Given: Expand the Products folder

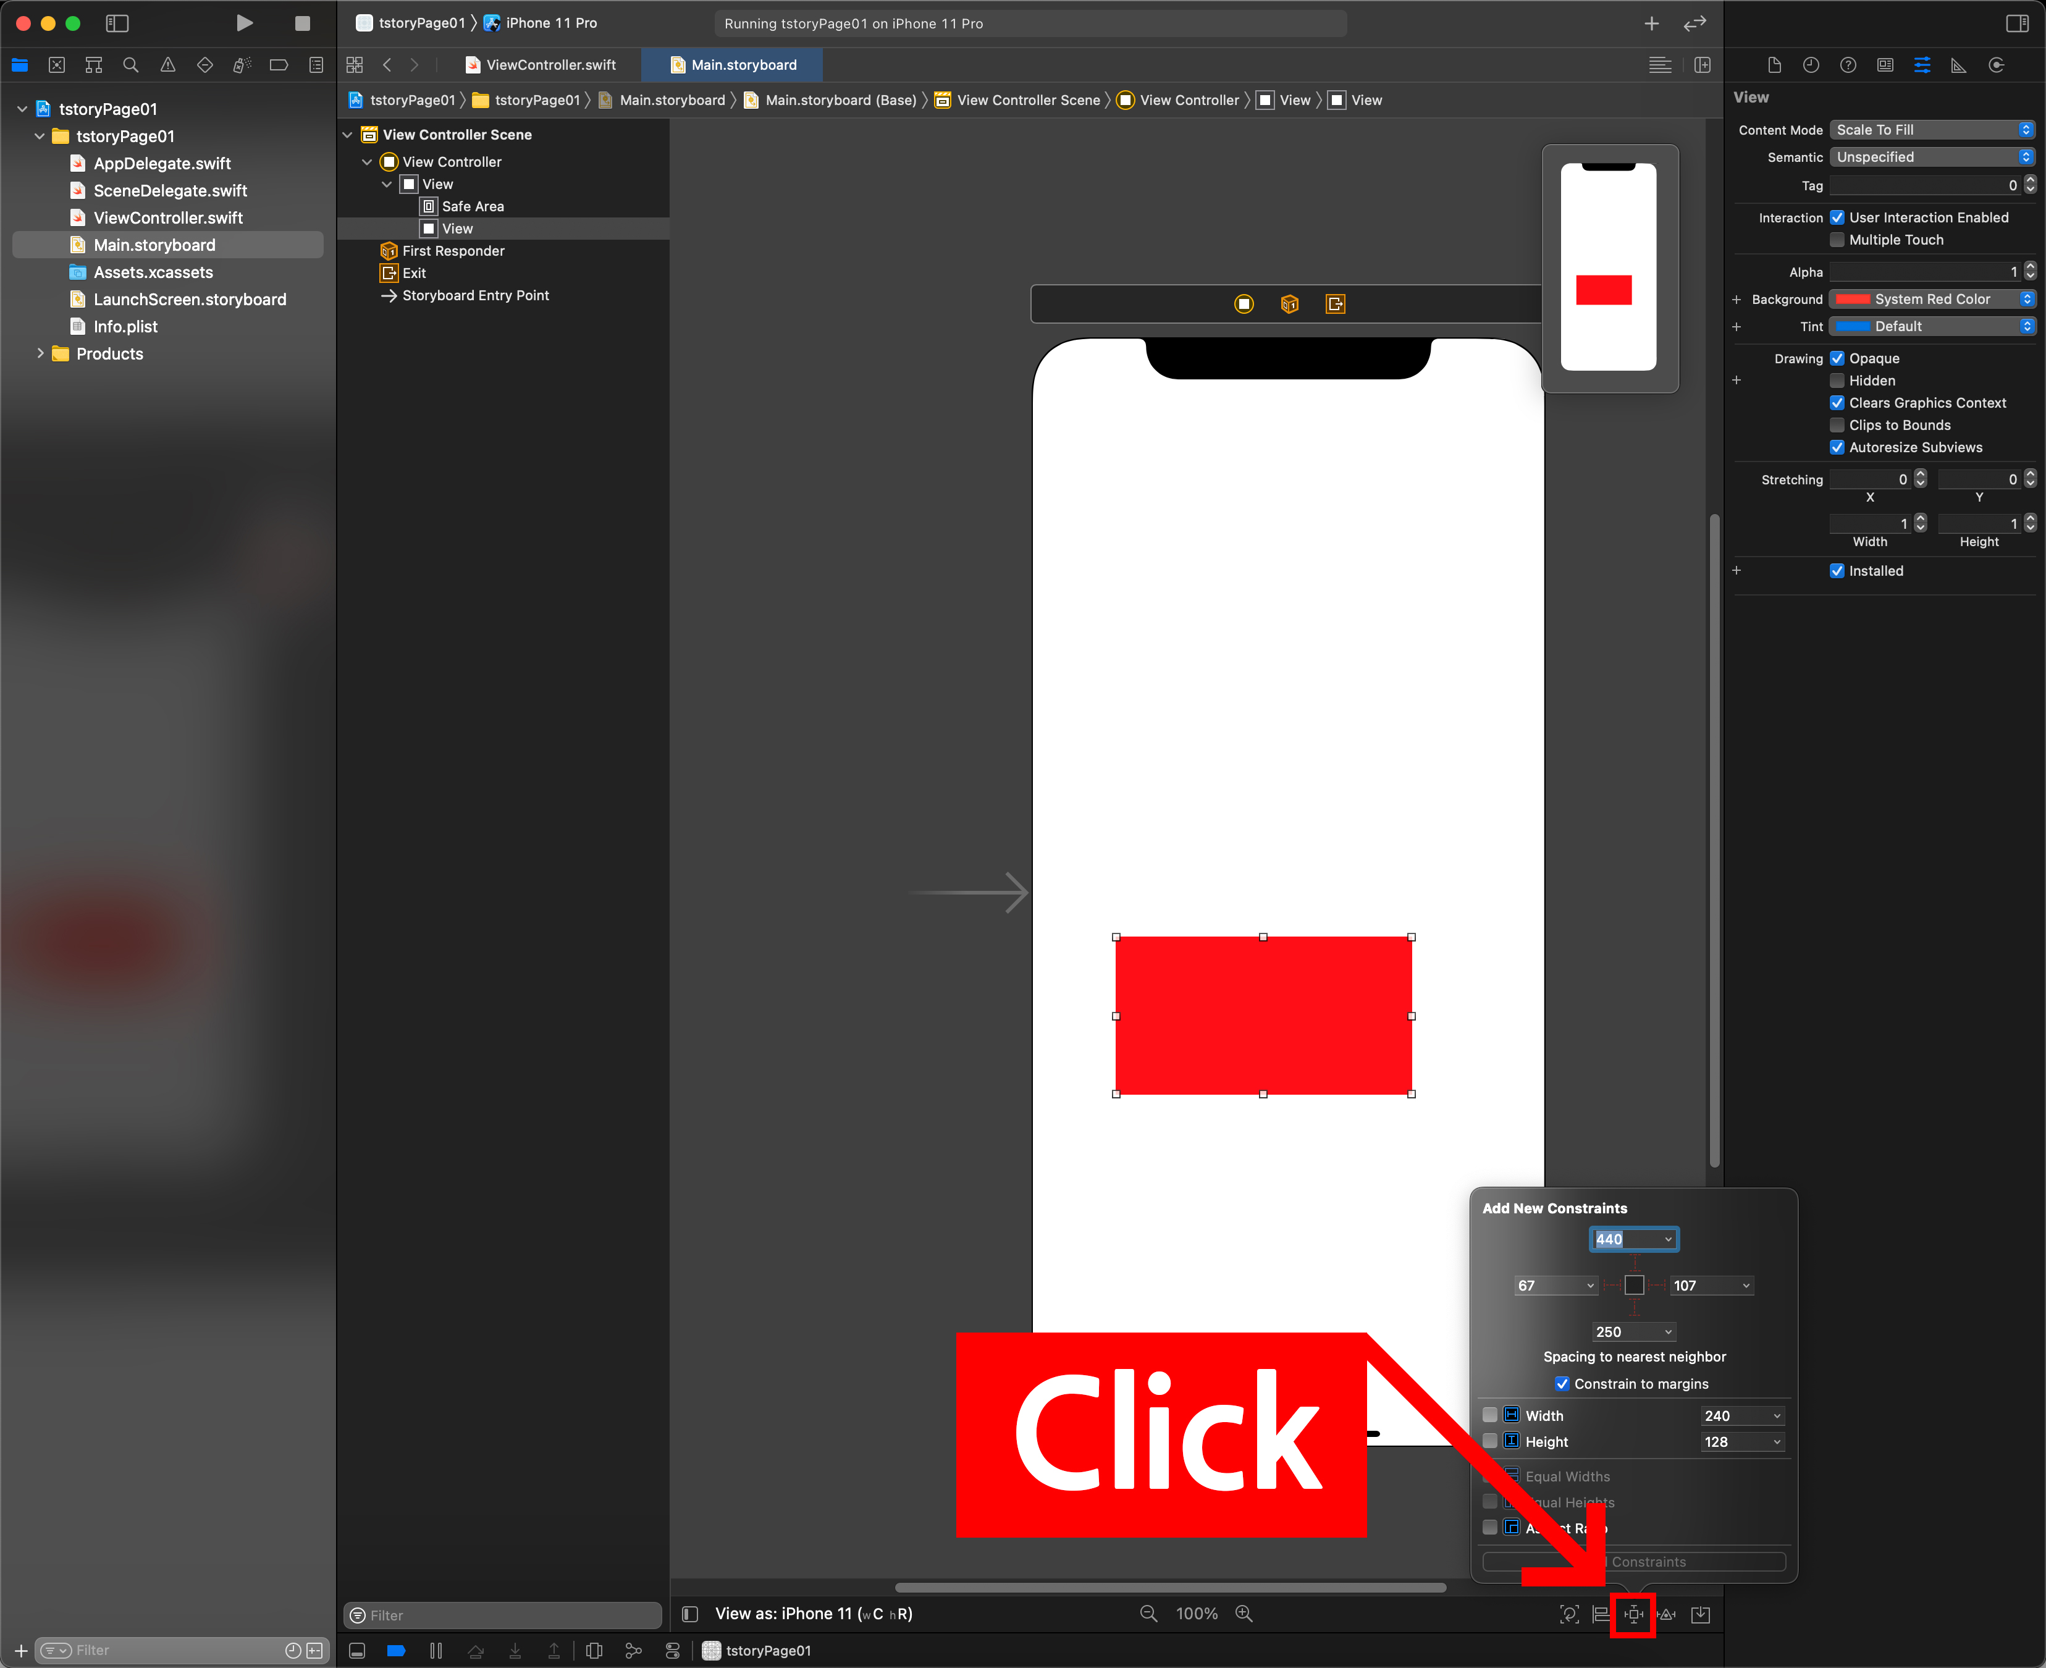Looking at the screenshot, I should pyautogui.click(x=40, y=353).
